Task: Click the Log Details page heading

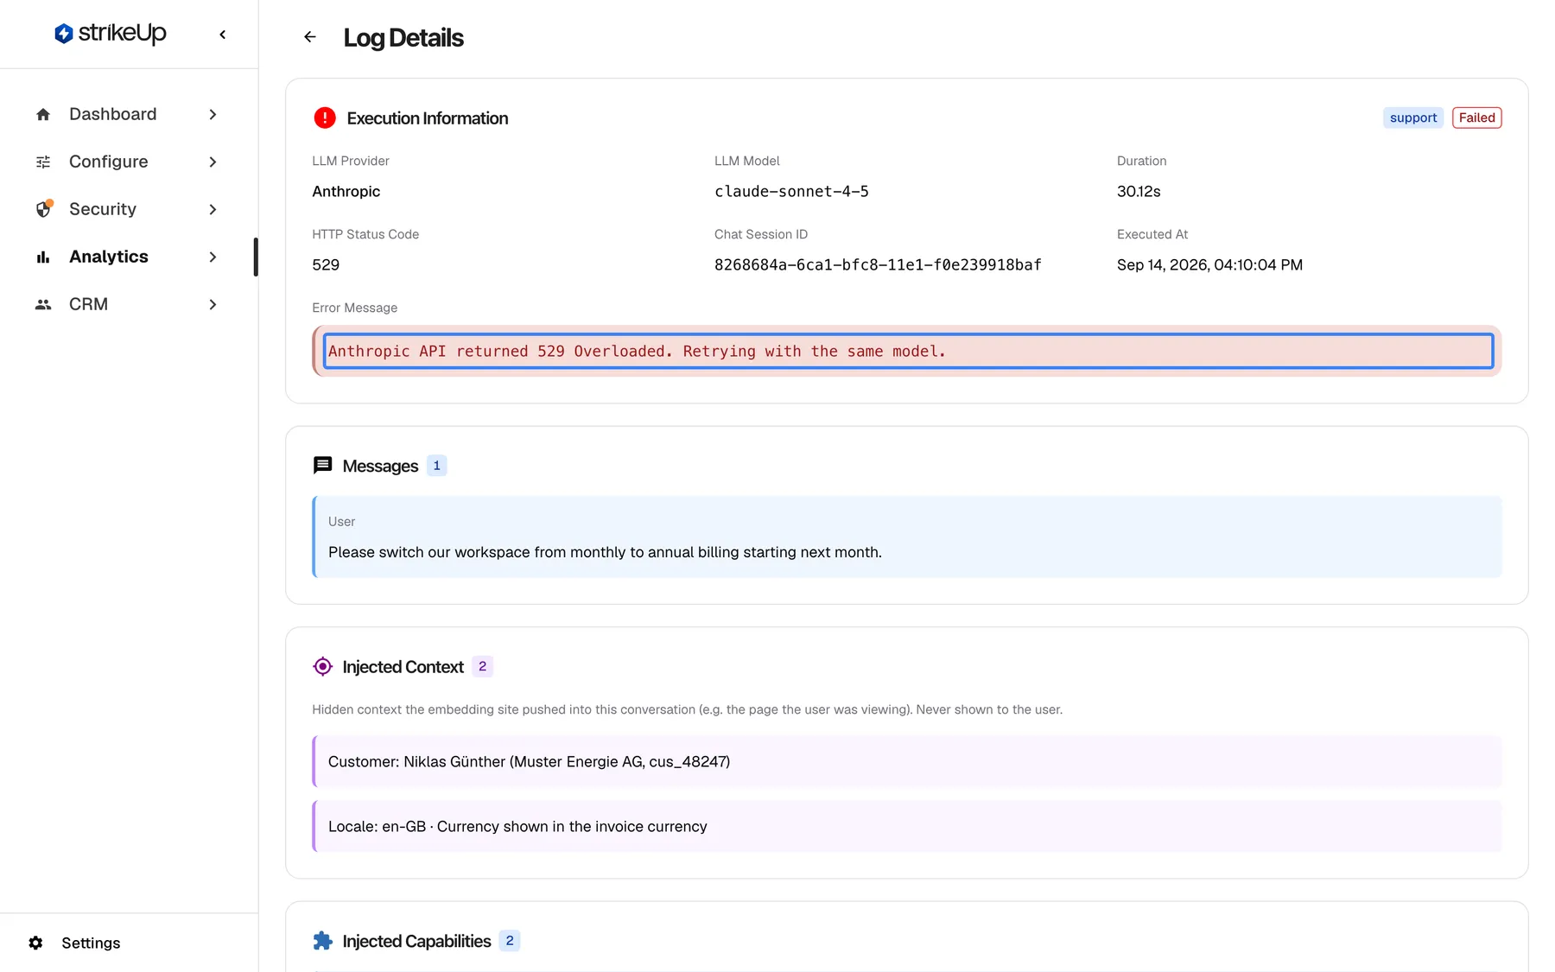Action: pyautogui.click(x=403, y=38)
